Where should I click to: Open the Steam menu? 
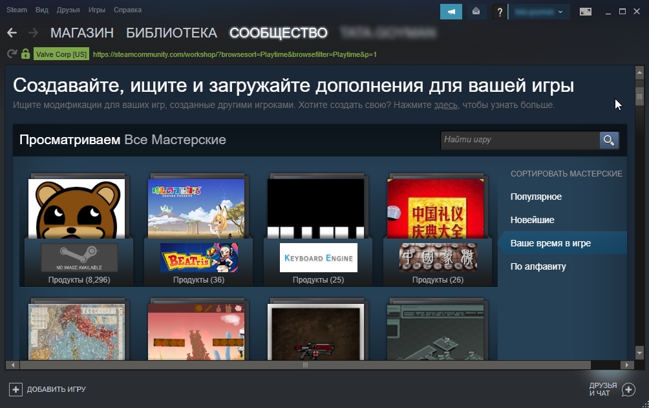point(17,10)
